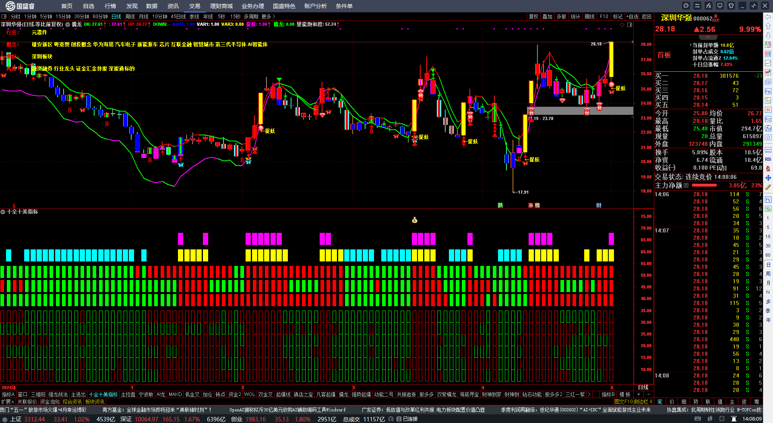Open the 行情 menu
This screenshot has height=423, width=773.
click(110, 6)
